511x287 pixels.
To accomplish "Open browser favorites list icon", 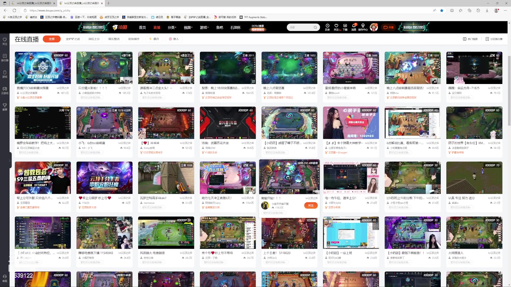I will pyautogui.click(x=461, y=10).
